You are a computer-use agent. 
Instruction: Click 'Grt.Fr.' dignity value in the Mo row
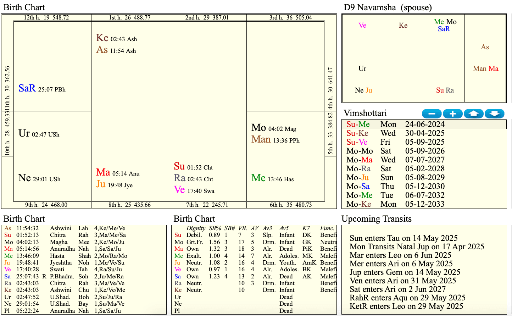(x=194, y=242)
